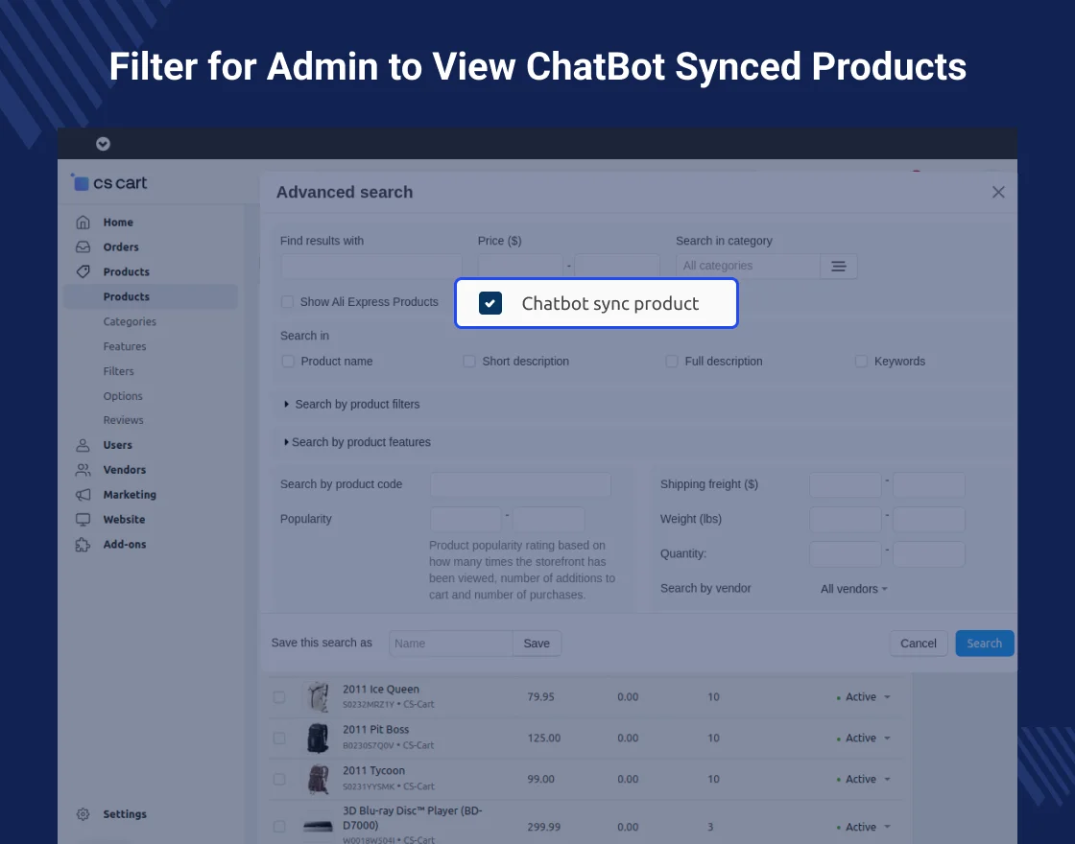Click the Home icon in sidebar
The height and width of the screenshot is (844, 1075).
pos(84,223)
